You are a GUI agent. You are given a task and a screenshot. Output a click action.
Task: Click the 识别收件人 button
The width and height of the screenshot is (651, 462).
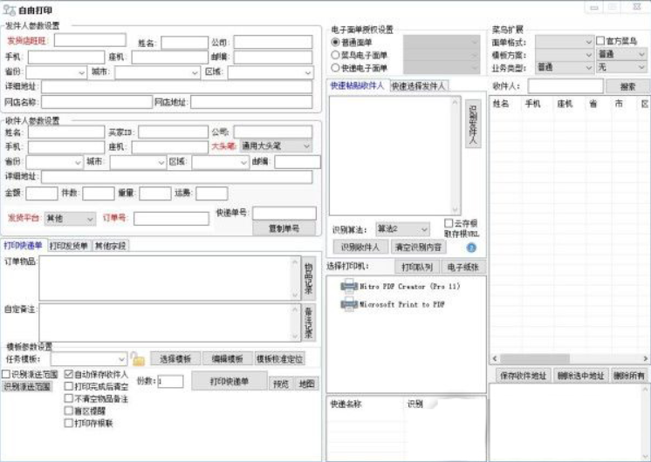coord(360,248)
